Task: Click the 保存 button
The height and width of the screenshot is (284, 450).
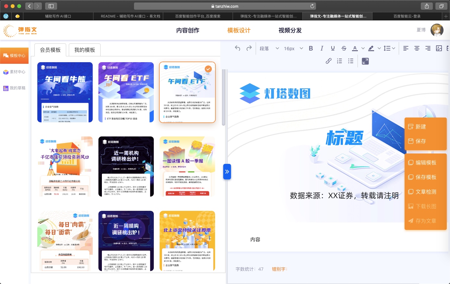Action: pyautogui.click(x=417, y=141)
